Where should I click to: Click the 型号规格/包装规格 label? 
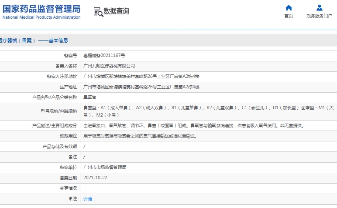pyautogui.click(x=59, y=111)
